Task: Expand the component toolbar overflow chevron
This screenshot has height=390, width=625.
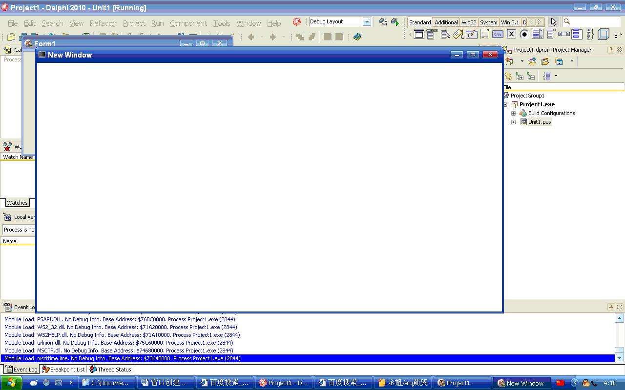Action: (x=616, y=36)
